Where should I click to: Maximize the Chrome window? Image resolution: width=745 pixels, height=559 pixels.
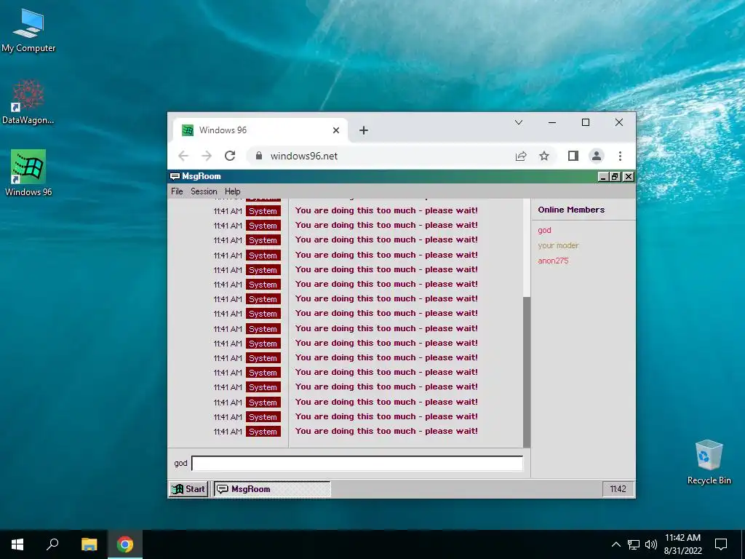click(586, 122)
